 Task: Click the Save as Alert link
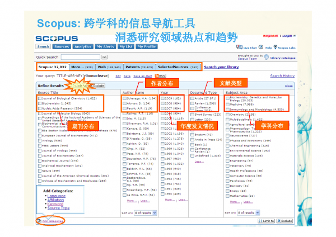tap(143, 76)
